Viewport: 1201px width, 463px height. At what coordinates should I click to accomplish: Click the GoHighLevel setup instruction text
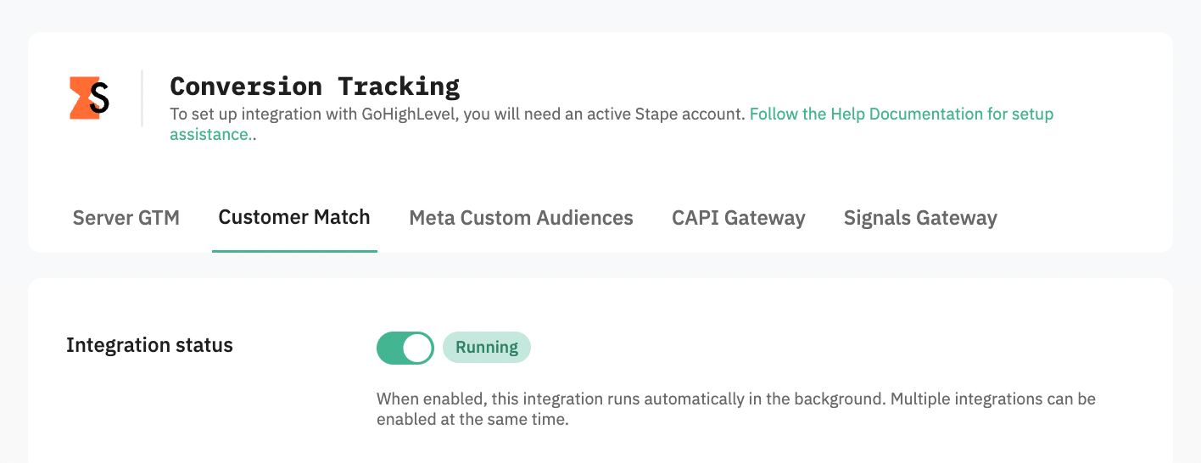(458, 114)
